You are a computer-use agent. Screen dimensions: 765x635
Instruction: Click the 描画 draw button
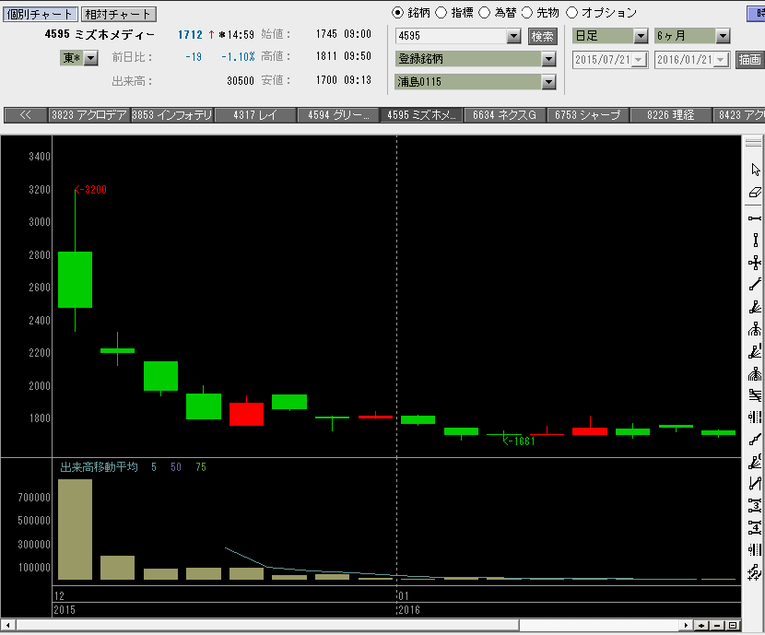[750, 60]
